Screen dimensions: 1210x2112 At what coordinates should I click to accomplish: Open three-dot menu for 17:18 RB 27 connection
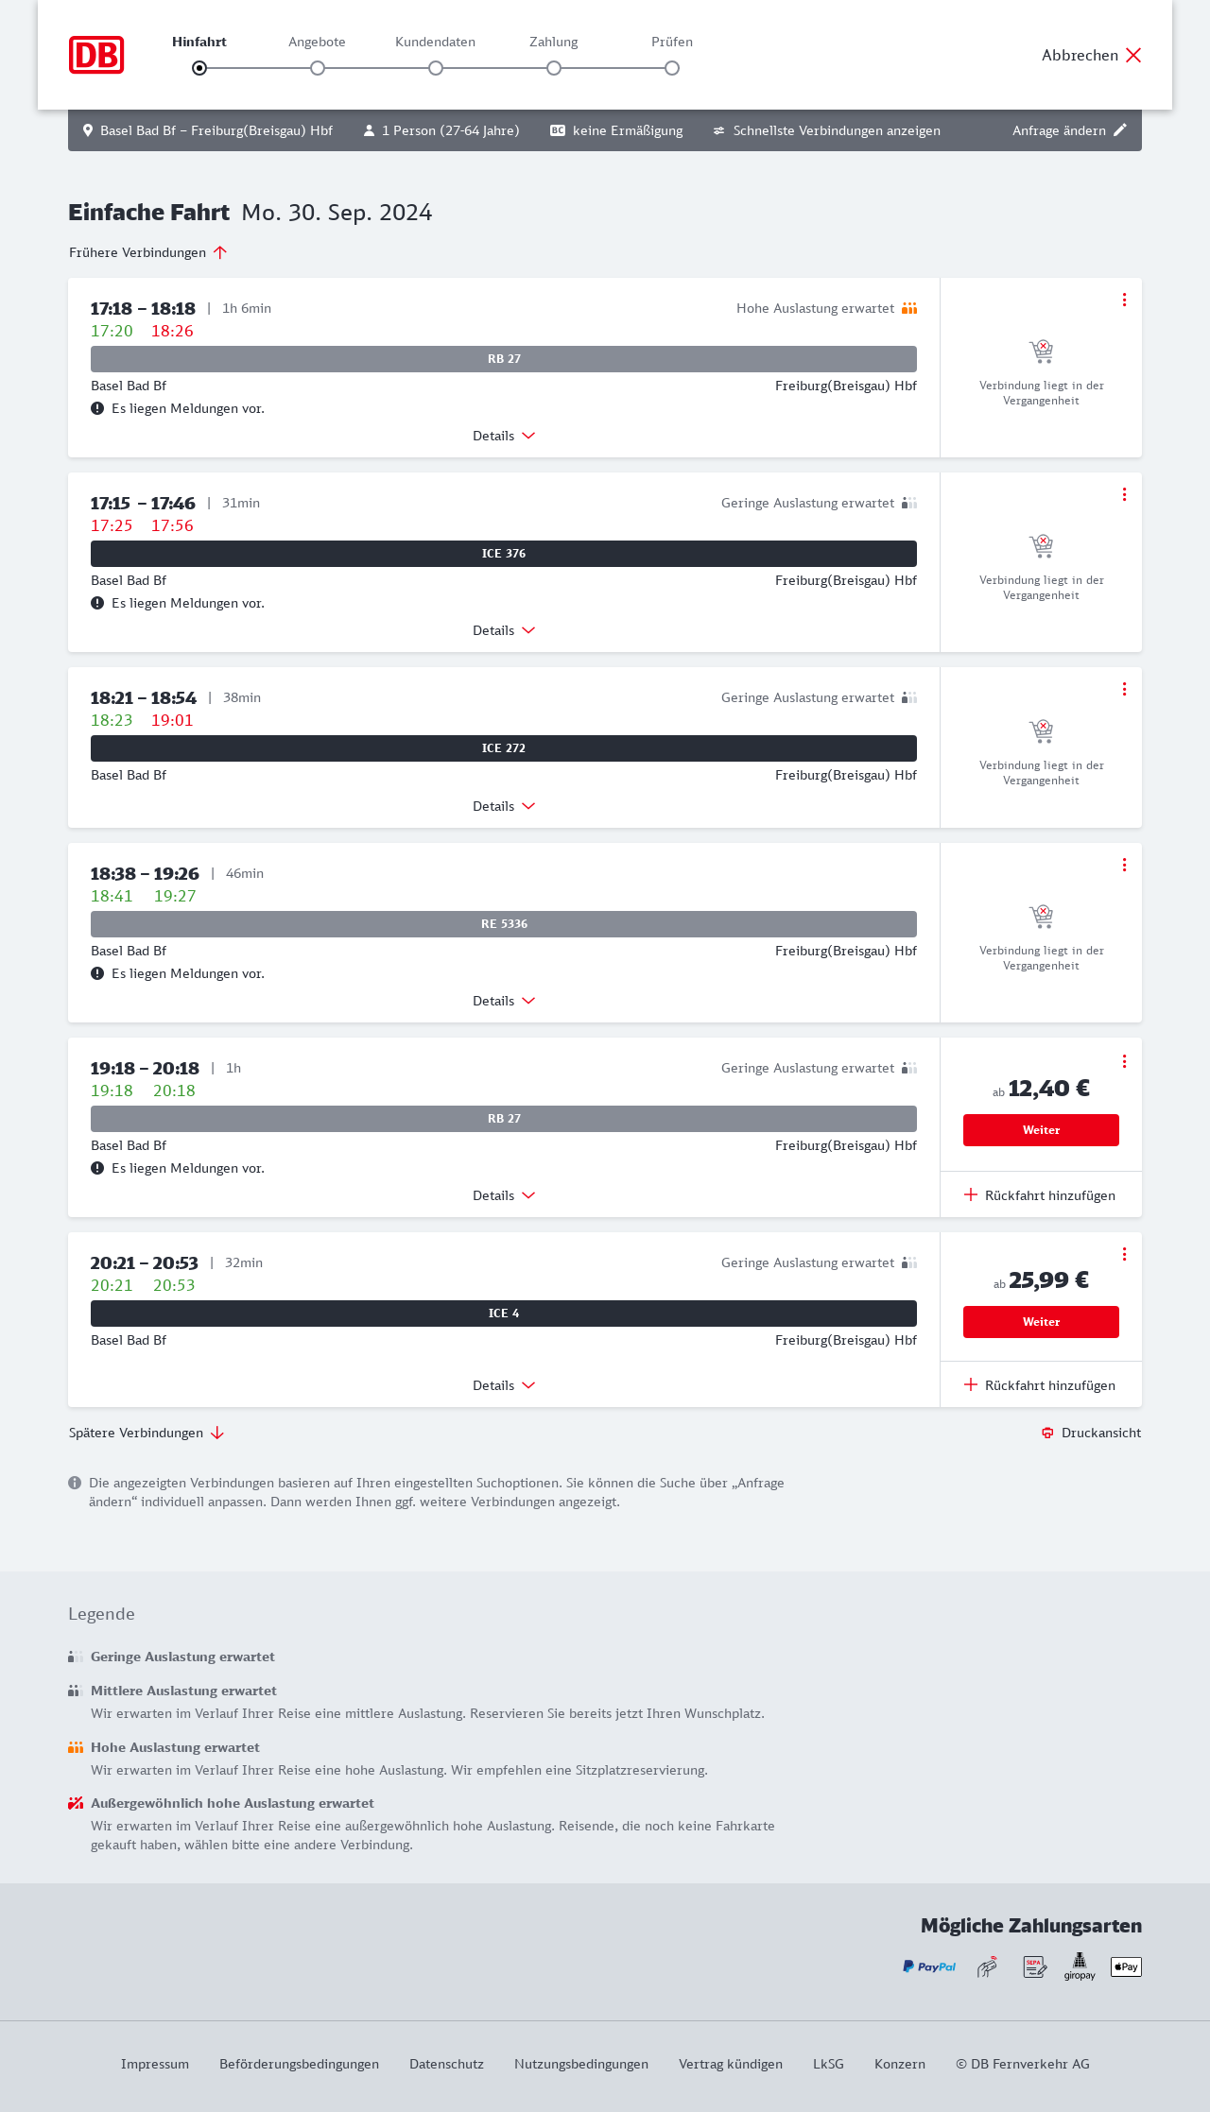(1124, 300)
